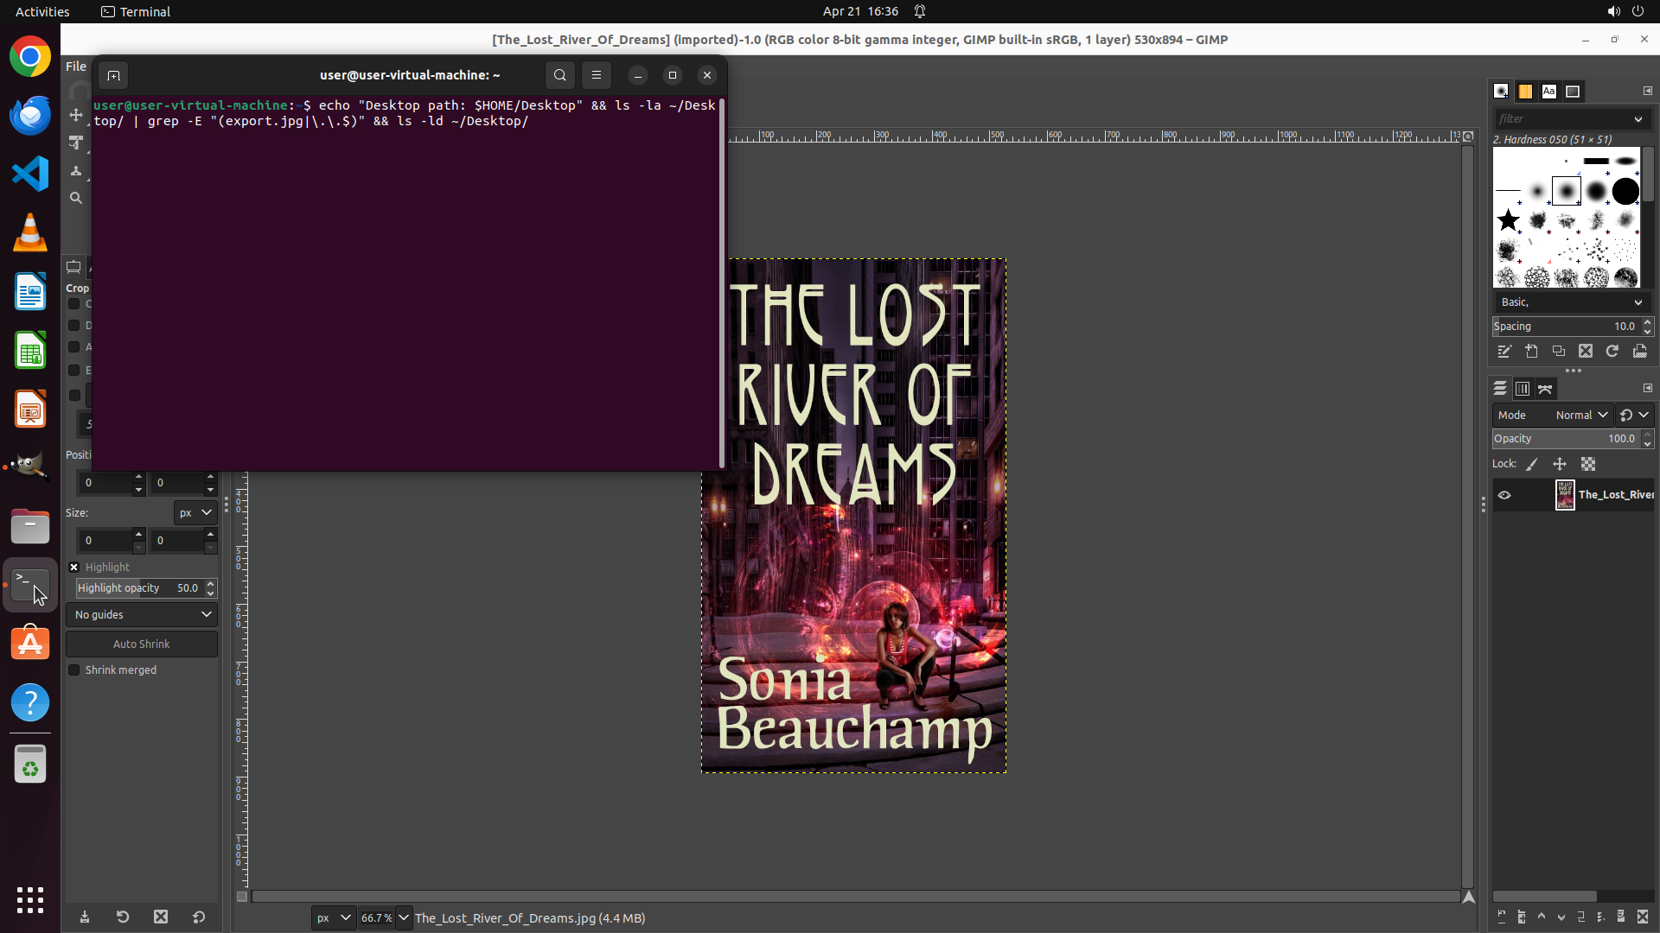1660x933 pixels.
Task: Open layer Mode Normal dropdown
Action: click(1581, 416)
